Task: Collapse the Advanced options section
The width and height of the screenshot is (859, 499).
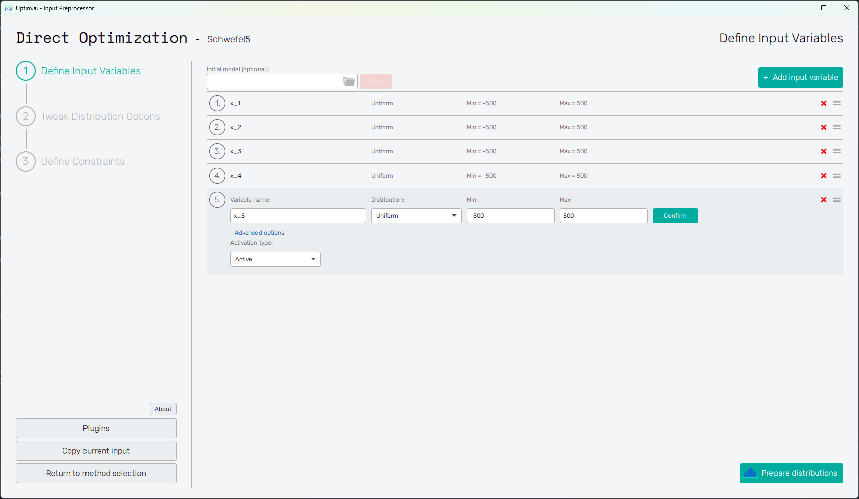Action: (x=257, y=233)
